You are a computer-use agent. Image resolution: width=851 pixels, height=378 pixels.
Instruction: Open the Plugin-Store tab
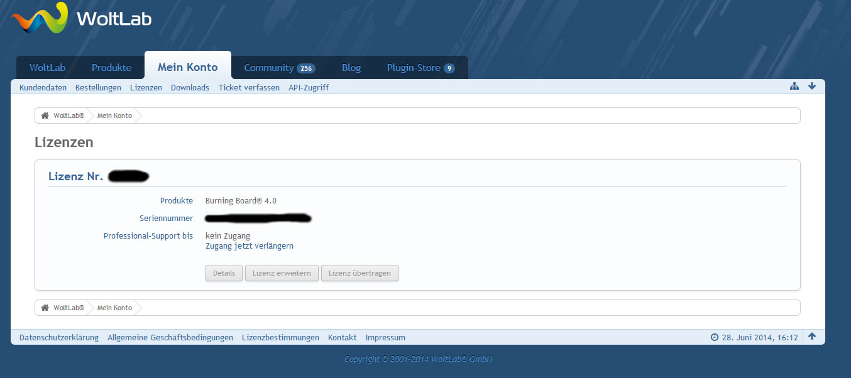pos(420,68)
